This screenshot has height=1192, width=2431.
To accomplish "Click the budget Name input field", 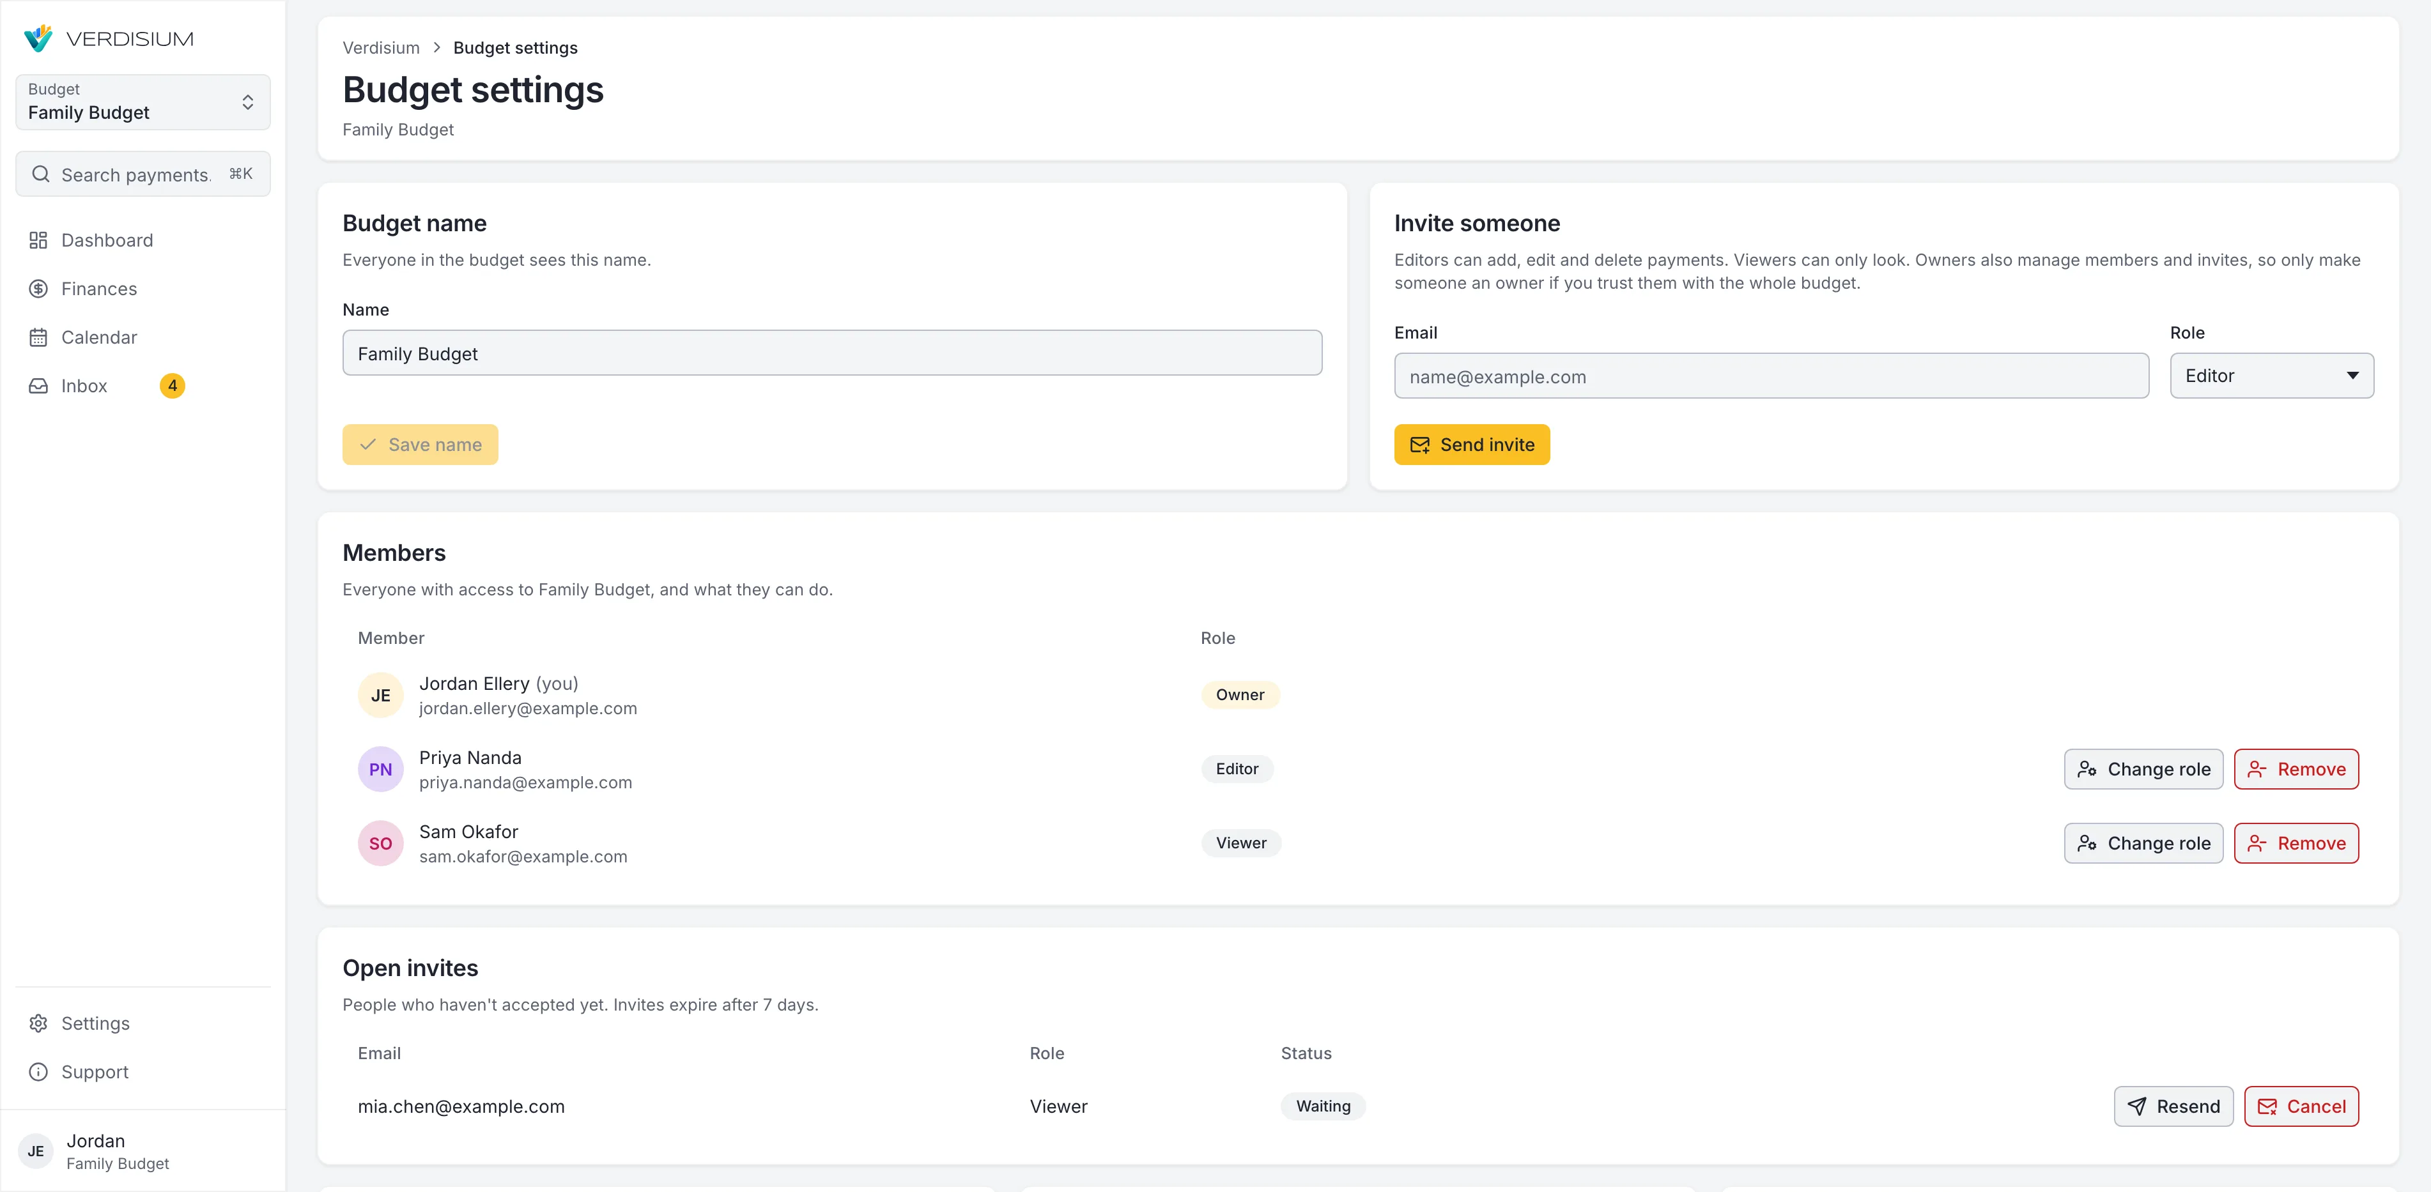I will coord(832,353).
